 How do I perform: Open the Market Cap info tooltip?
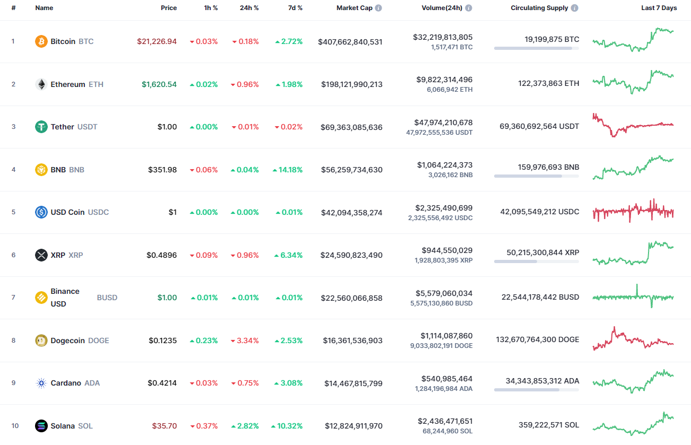click(x=378, y=8)
